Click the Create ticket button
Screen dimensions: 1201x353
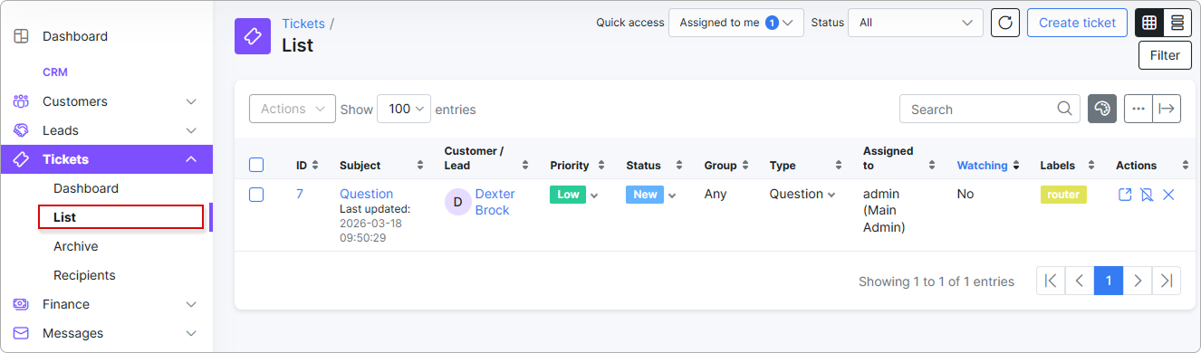1078,23
